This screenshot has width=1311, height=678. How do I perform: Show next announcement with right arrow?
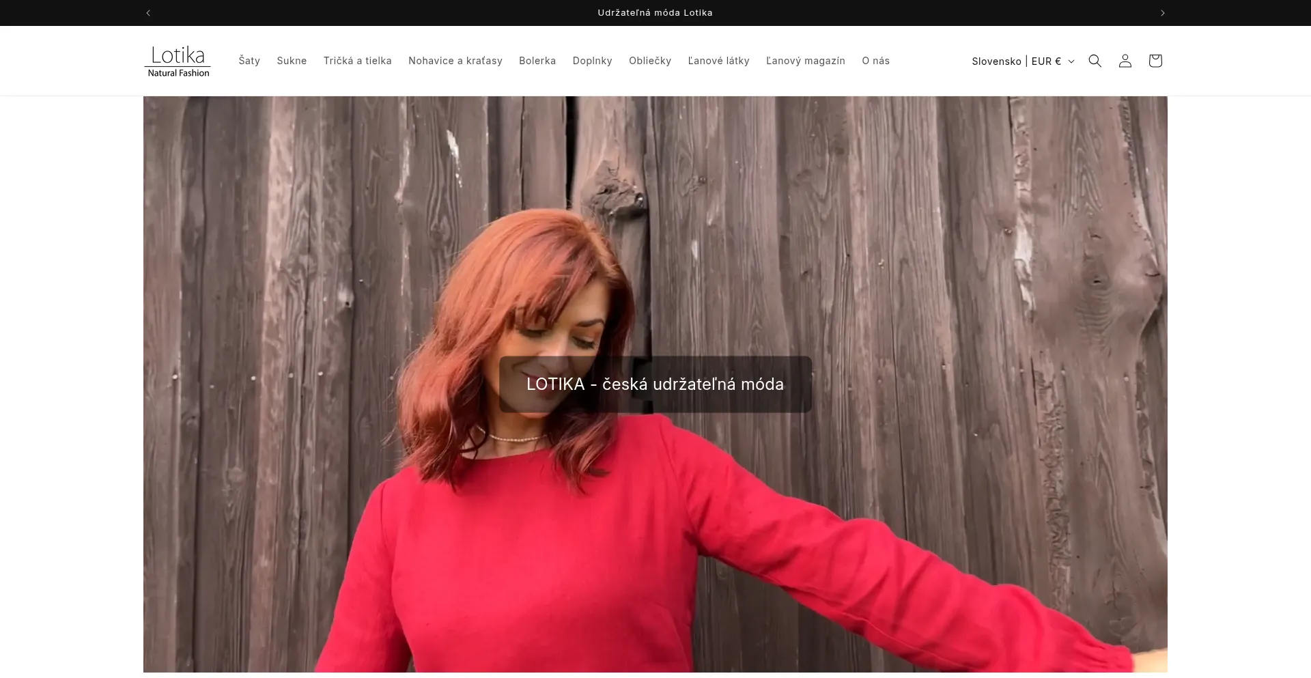point(1162,13)
